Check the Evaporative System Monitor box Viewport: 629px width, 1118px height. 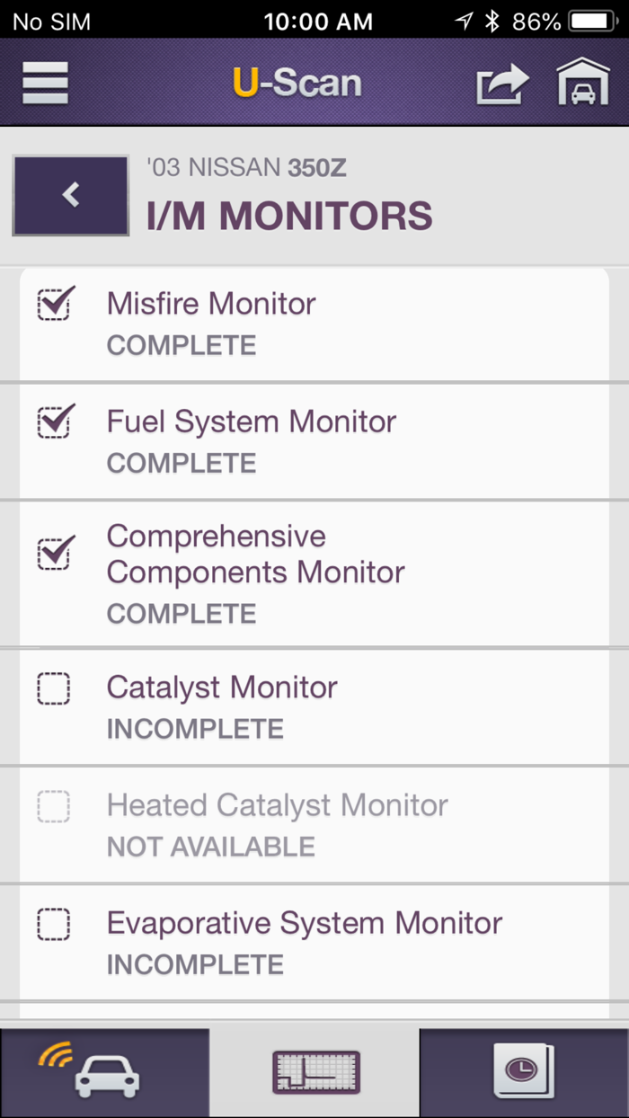(54, 924)
